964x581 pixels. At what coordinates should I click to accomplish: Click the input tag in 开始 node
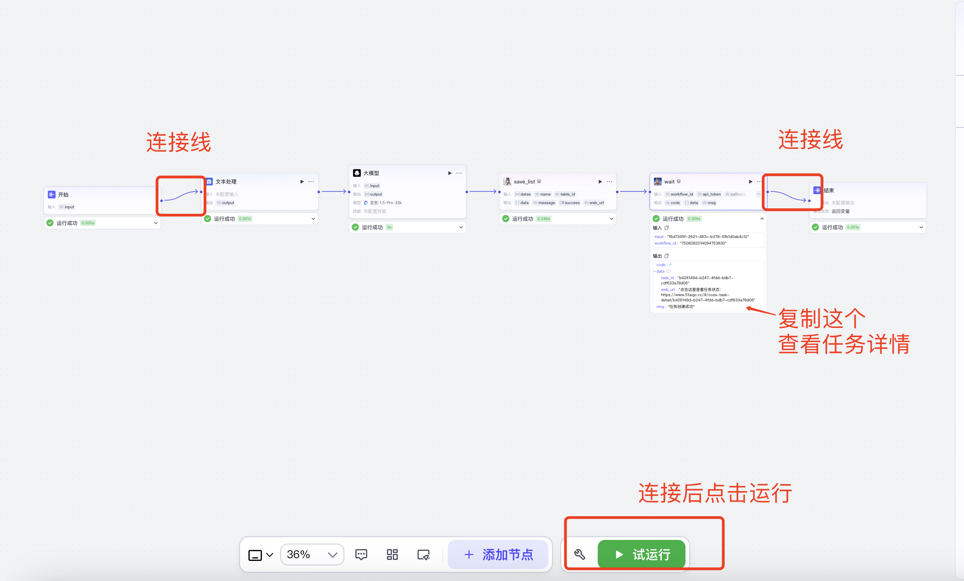click(x=67, y=207)
